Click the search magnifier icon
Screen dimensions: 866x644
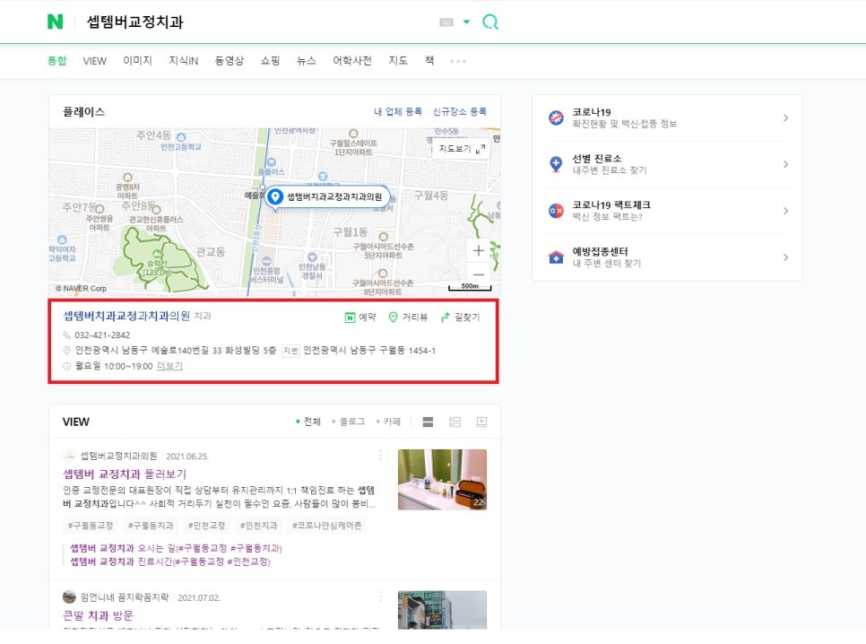pyautogui.click(x=489, y=22)
